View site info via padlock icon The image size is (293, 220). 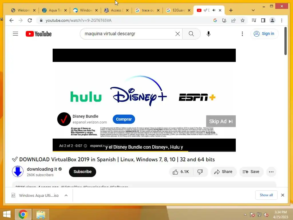click(x=41, y=20)
